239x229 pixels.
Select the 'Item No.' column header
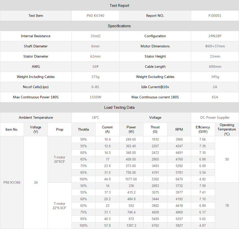point(12,129)
